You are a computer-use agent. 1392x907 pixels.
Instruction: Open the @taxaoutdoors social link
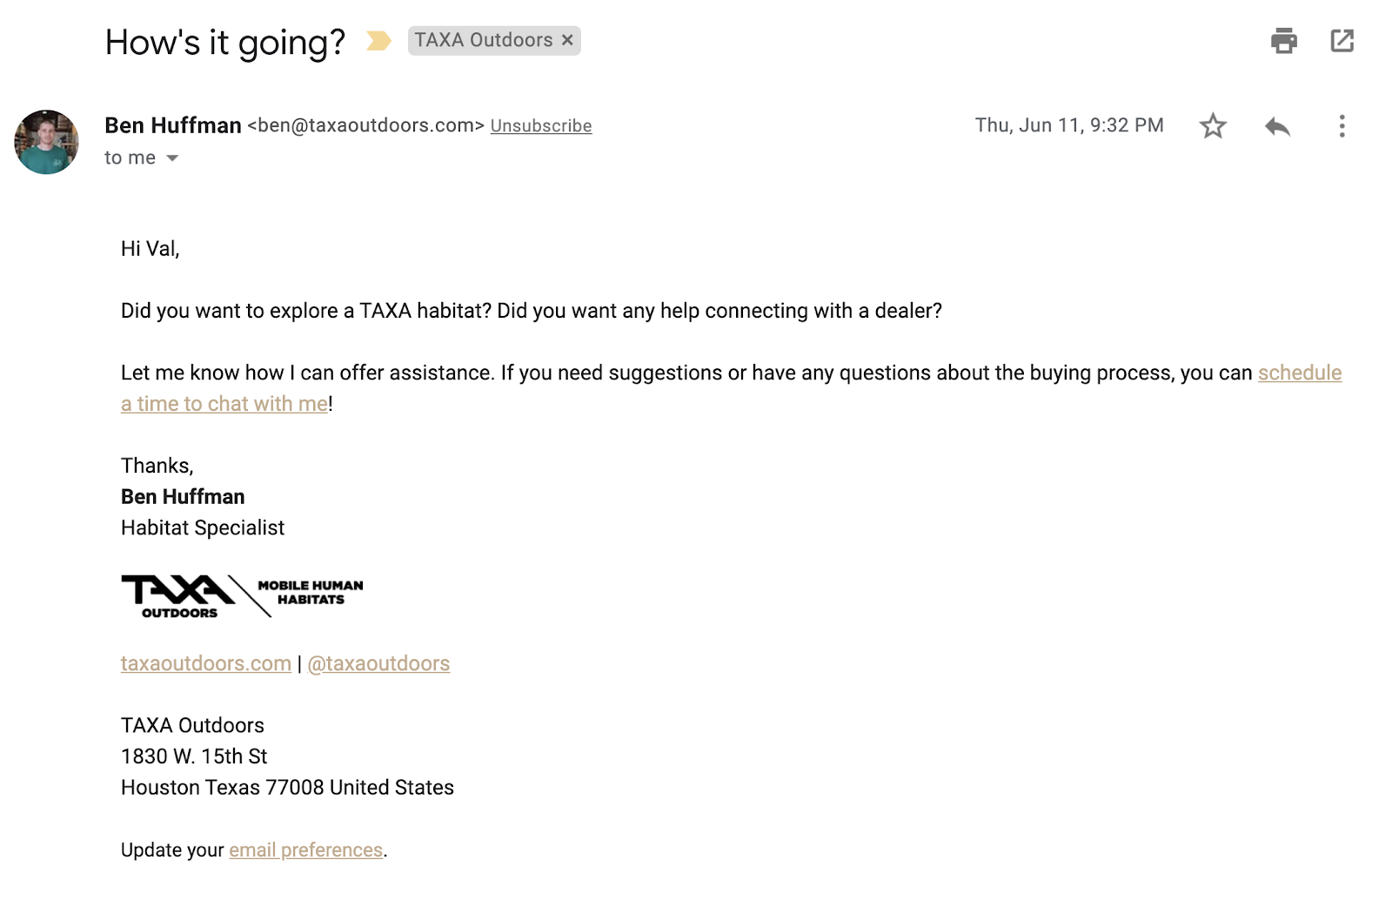pyautogui.click(x=378, y=663)
